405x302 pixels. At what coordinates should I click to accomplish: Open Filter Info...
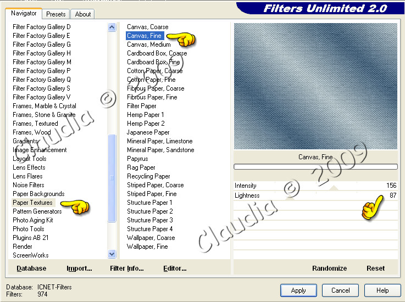(x=127, y=268)
